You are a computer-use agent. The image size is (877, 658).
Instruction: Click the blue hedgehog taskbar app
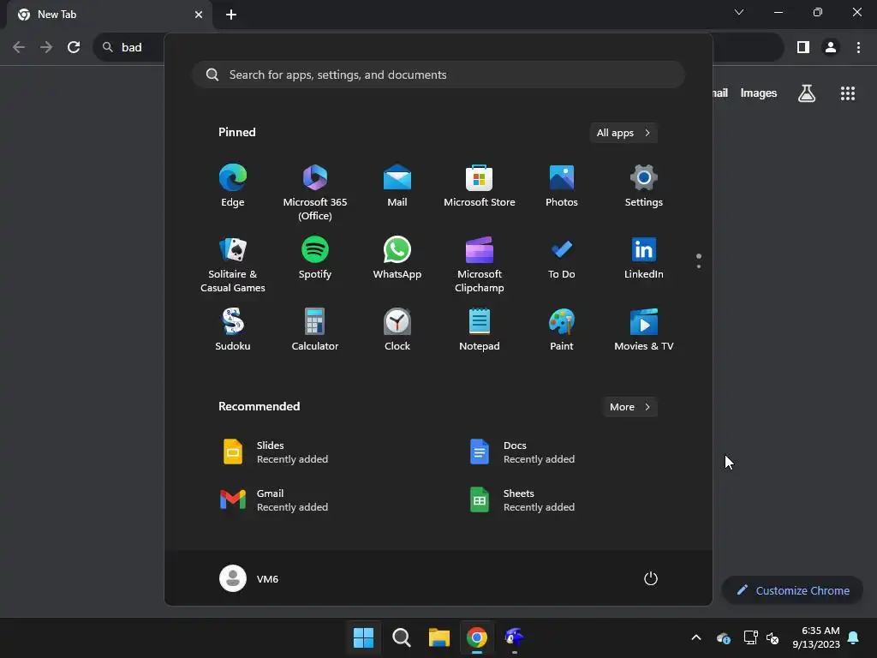tap(514, 637)
